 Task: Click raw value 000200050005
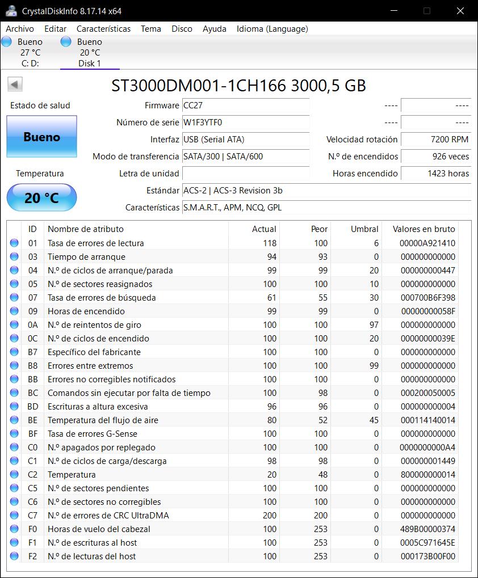coord(428,393)
